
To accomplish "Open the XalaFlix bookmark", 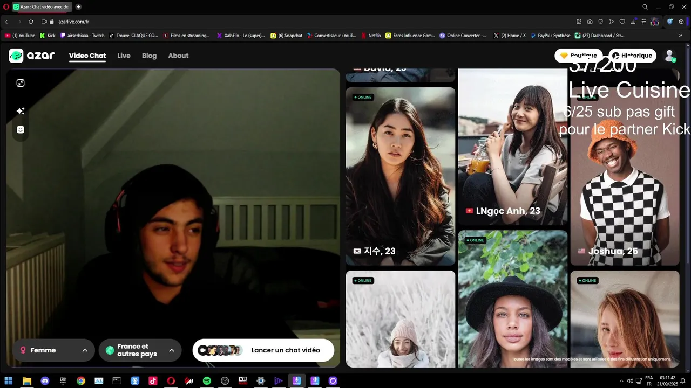I will point(241,36).
